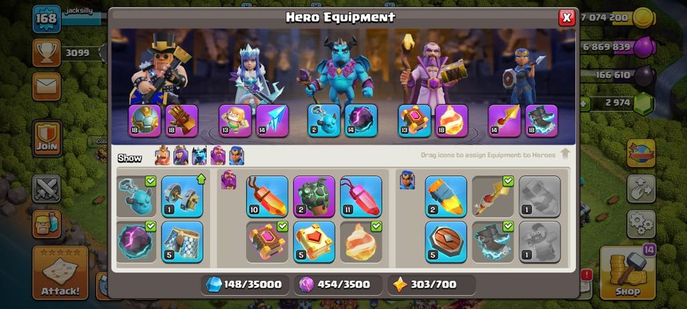Select the Fireball equipment at level 18
687x309 pixels.
coord(451,120)
